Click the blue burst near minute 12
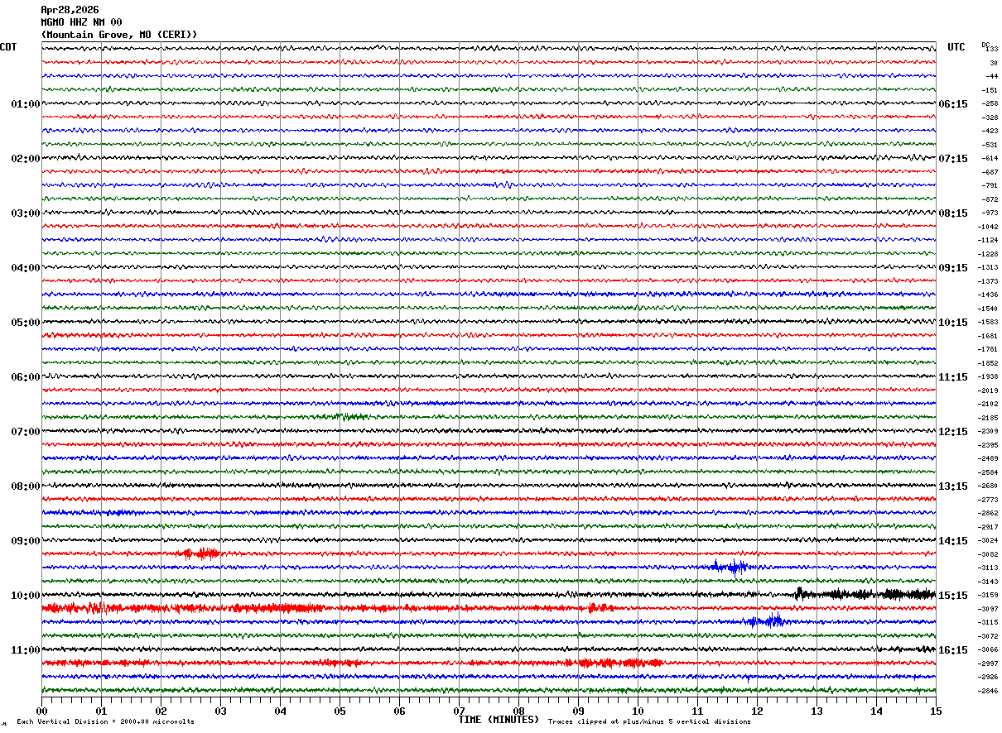The width and height of the screenshot is (1002, 733). point(764,621)
